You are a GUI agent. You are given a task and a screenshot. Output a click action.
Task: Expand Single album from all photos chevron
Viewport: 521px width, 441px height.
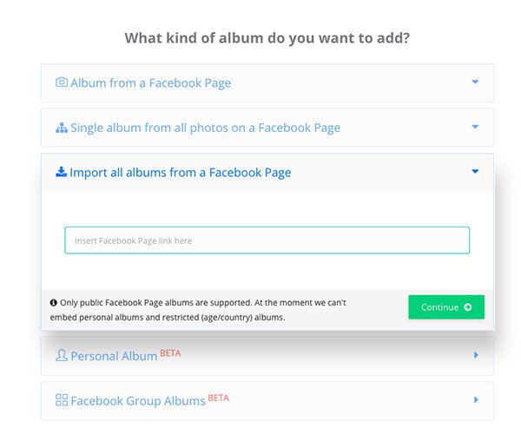[475, 127]
